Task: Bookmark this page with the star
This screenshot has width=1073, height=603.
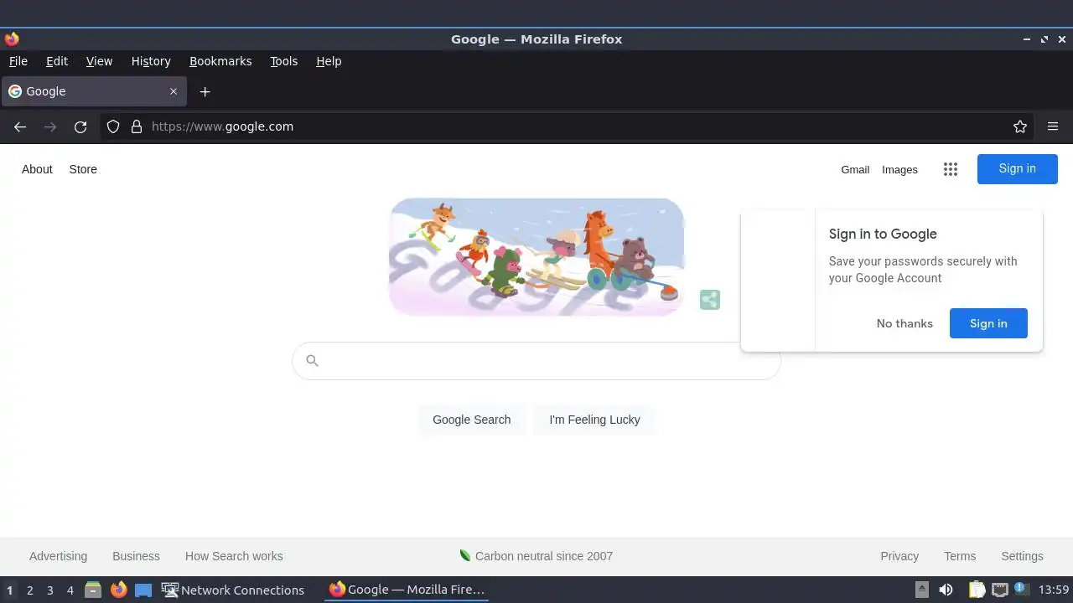Action: pyautogui.click(x=1020, y=126)
